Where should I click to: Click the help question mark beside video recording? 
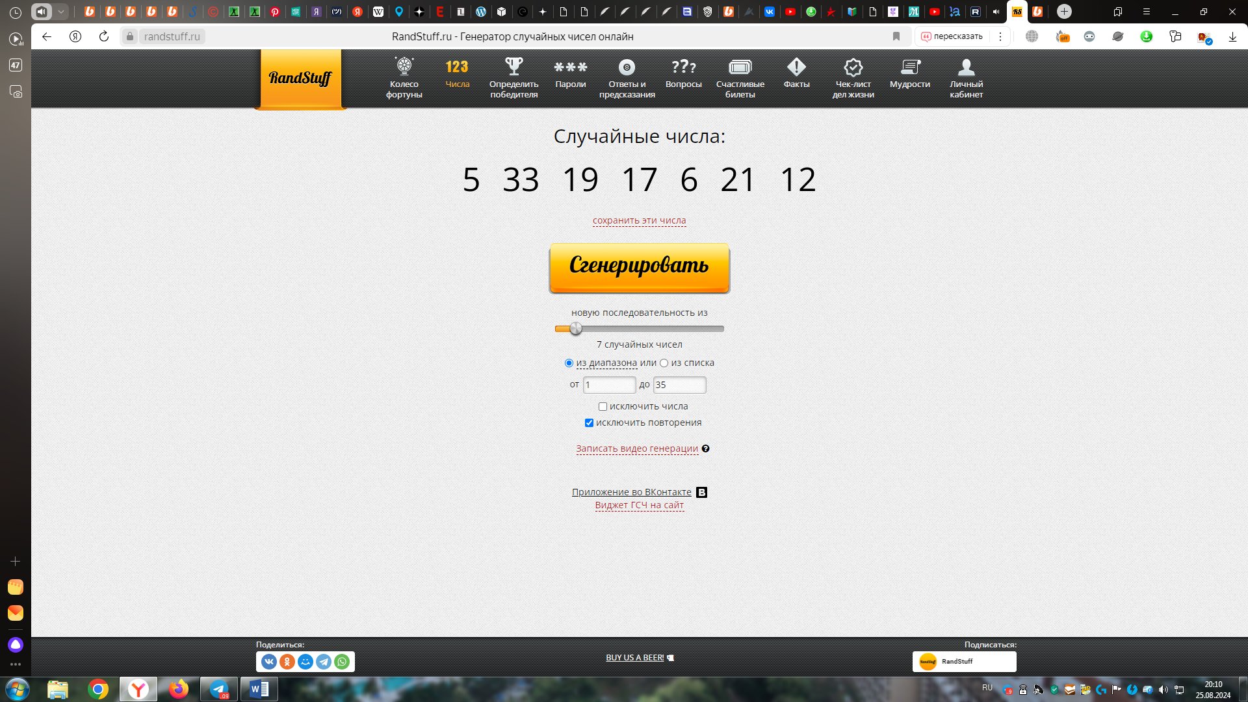click(x=705, y=448)
